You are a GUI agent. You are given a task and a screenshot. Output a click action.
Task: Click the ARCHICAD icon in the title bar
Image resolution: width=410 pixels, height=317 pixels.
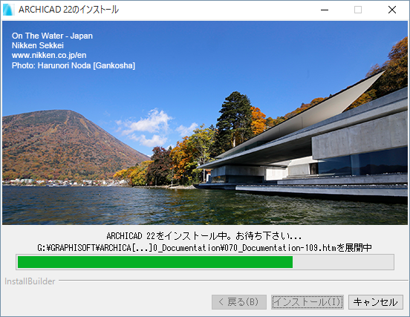point(8,10)
